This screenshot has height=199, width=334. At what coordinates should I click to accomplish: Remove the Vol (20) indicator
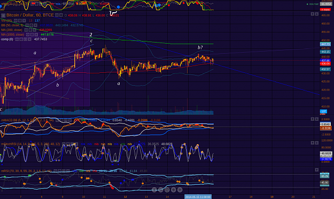point(24,21)
